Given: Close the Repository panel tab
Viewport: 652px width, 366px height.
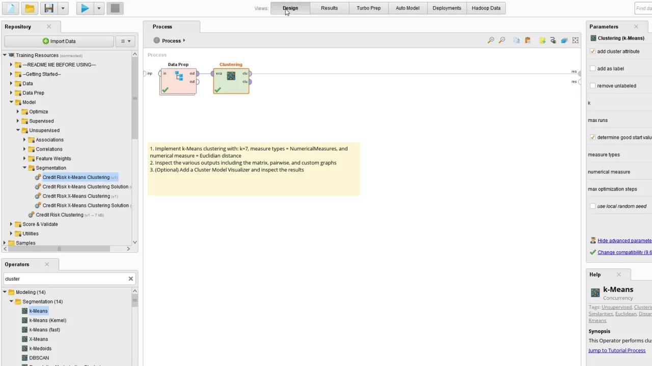Looking at the screenshot, I should (49, 26).
